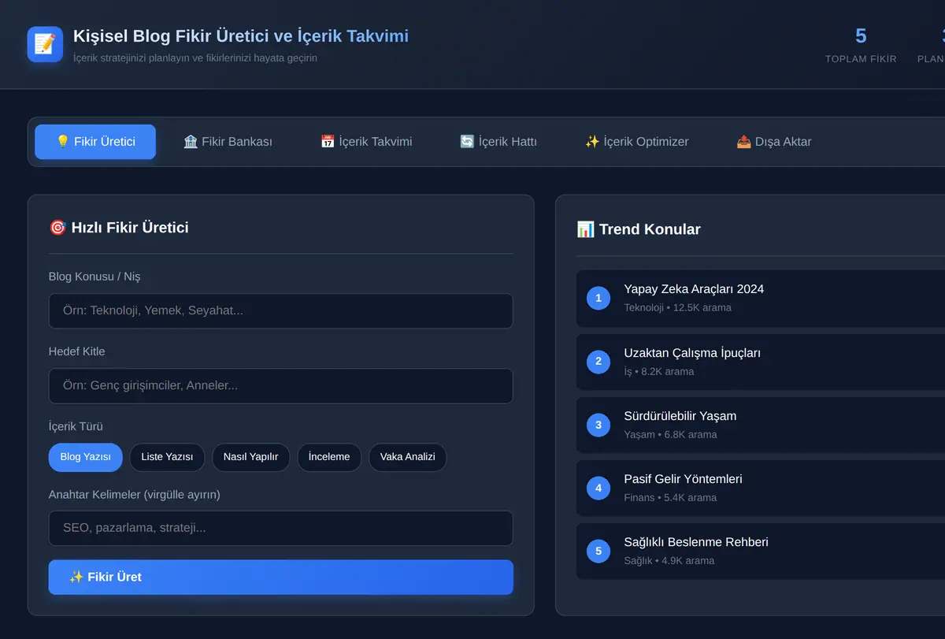Choose the Pasif Gelir Yöntemleri trend
This screenshot has width=945, height=639.
click(x=761, y=488)
